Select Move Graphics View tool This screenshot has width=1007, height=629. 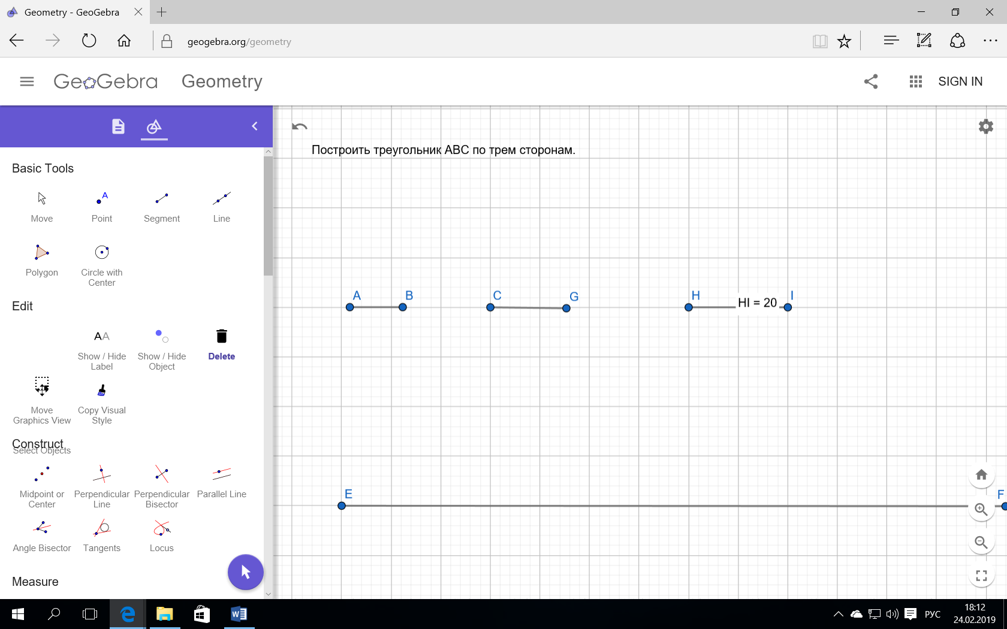click(x=42, y=400)
